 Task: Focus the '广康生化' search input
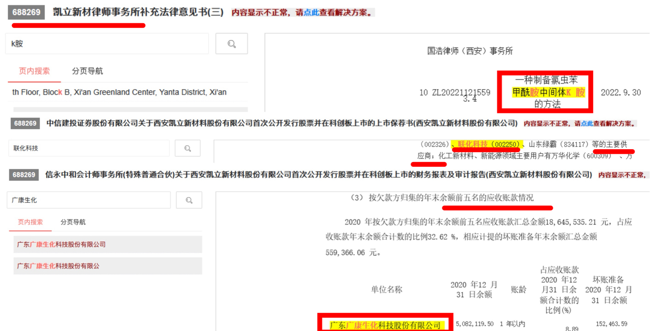coord(89,200)
